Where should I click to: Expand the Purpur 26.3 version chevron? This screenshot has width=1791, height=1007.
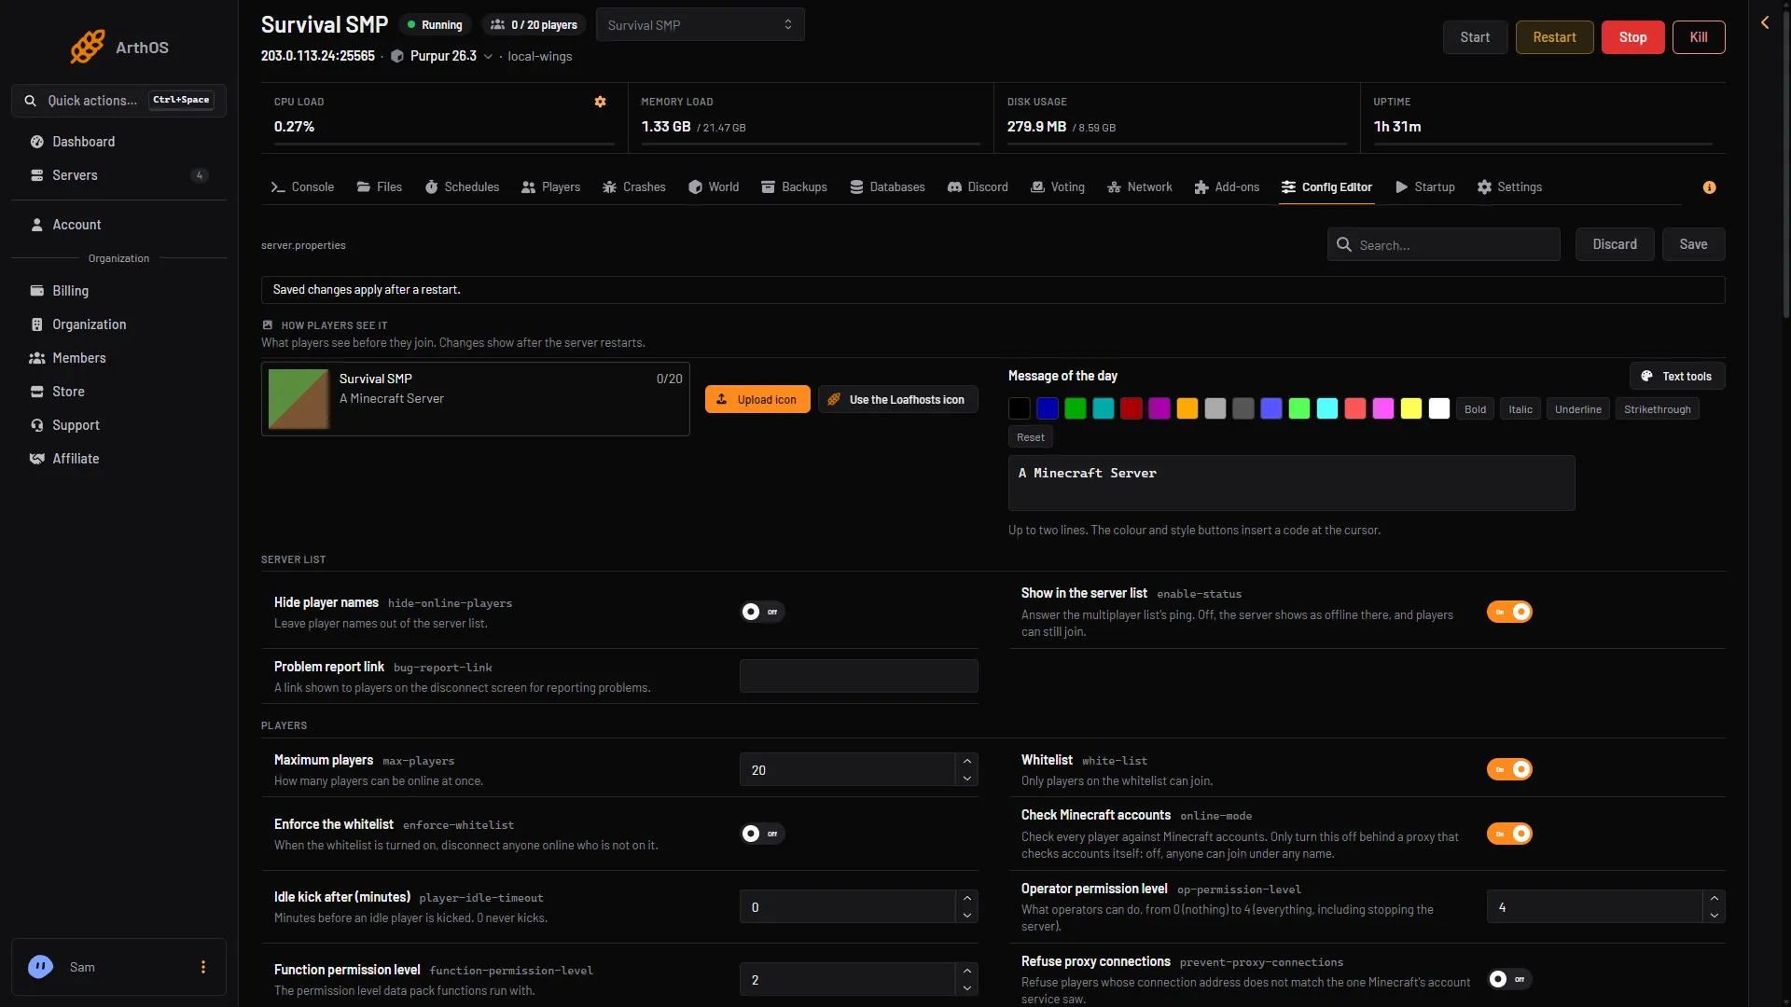(488, 57)
